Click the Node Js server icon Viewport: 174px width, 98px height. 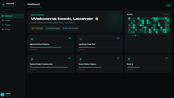(x=129, y=59)
